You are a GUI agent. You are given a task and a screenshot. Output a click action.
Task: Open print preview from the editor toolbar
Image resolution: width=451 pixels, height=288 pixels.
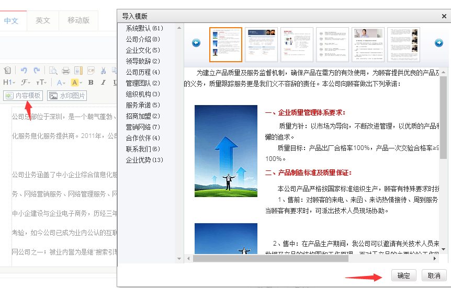pos(53,71)
